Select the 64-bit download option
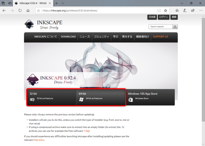 [x=101, y=97]
